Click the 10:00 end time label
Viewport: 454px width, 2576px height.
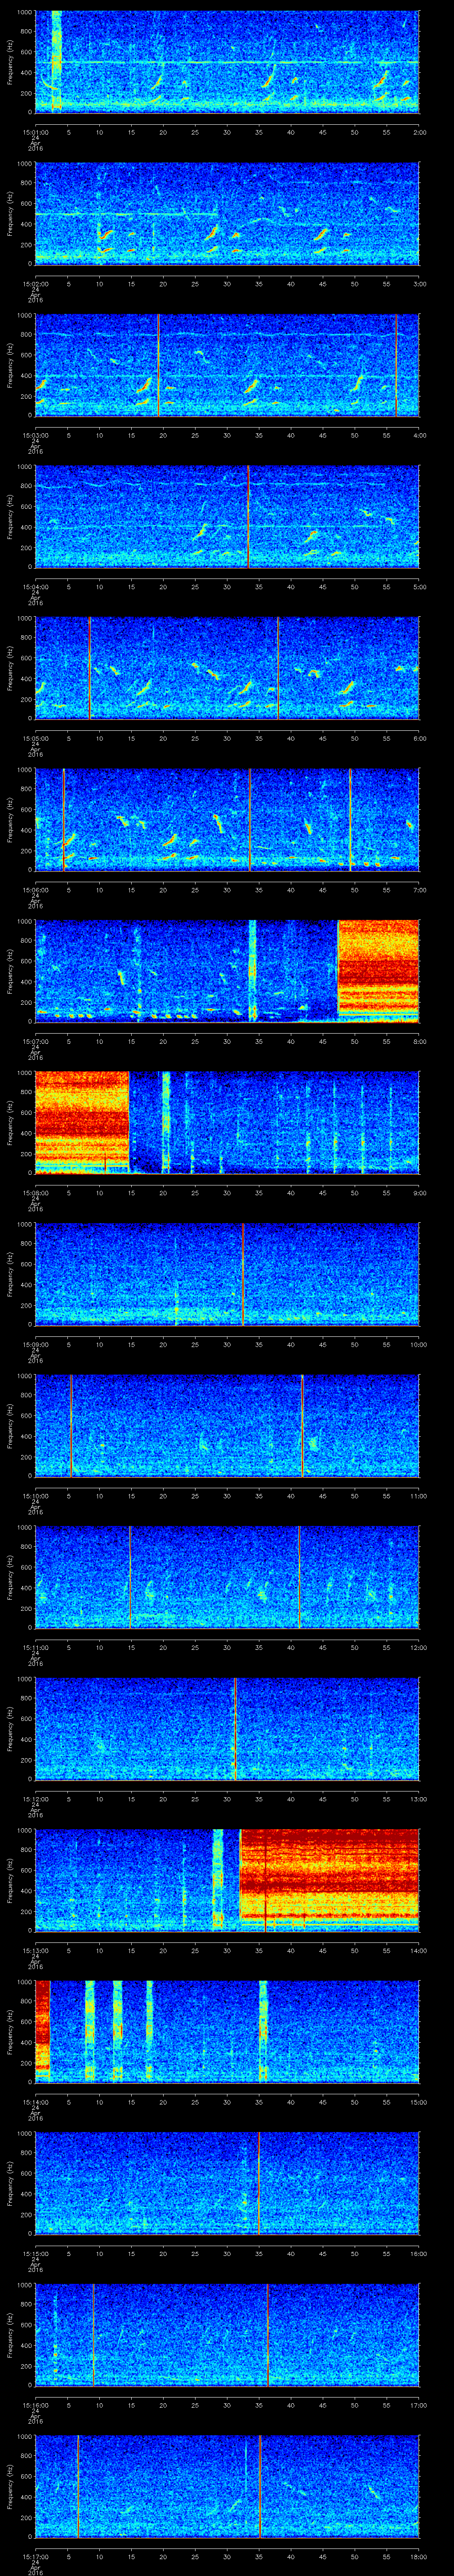(x=418, y=1344)
